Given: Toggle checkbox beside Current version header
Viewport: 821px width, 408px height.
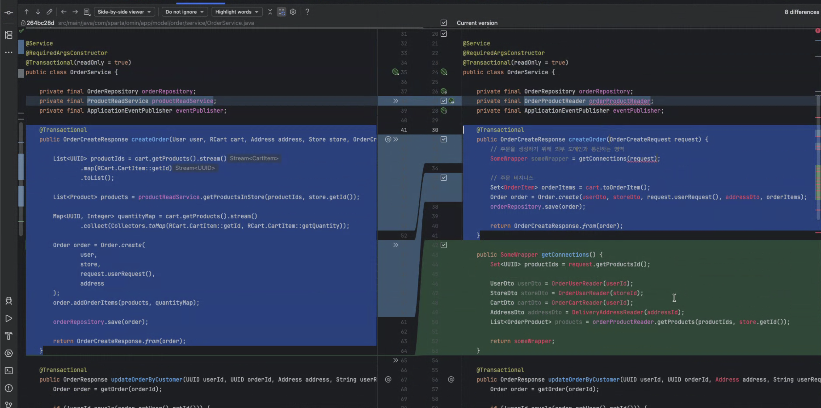Looking at the screenshot, I should (x=444, y=23).
